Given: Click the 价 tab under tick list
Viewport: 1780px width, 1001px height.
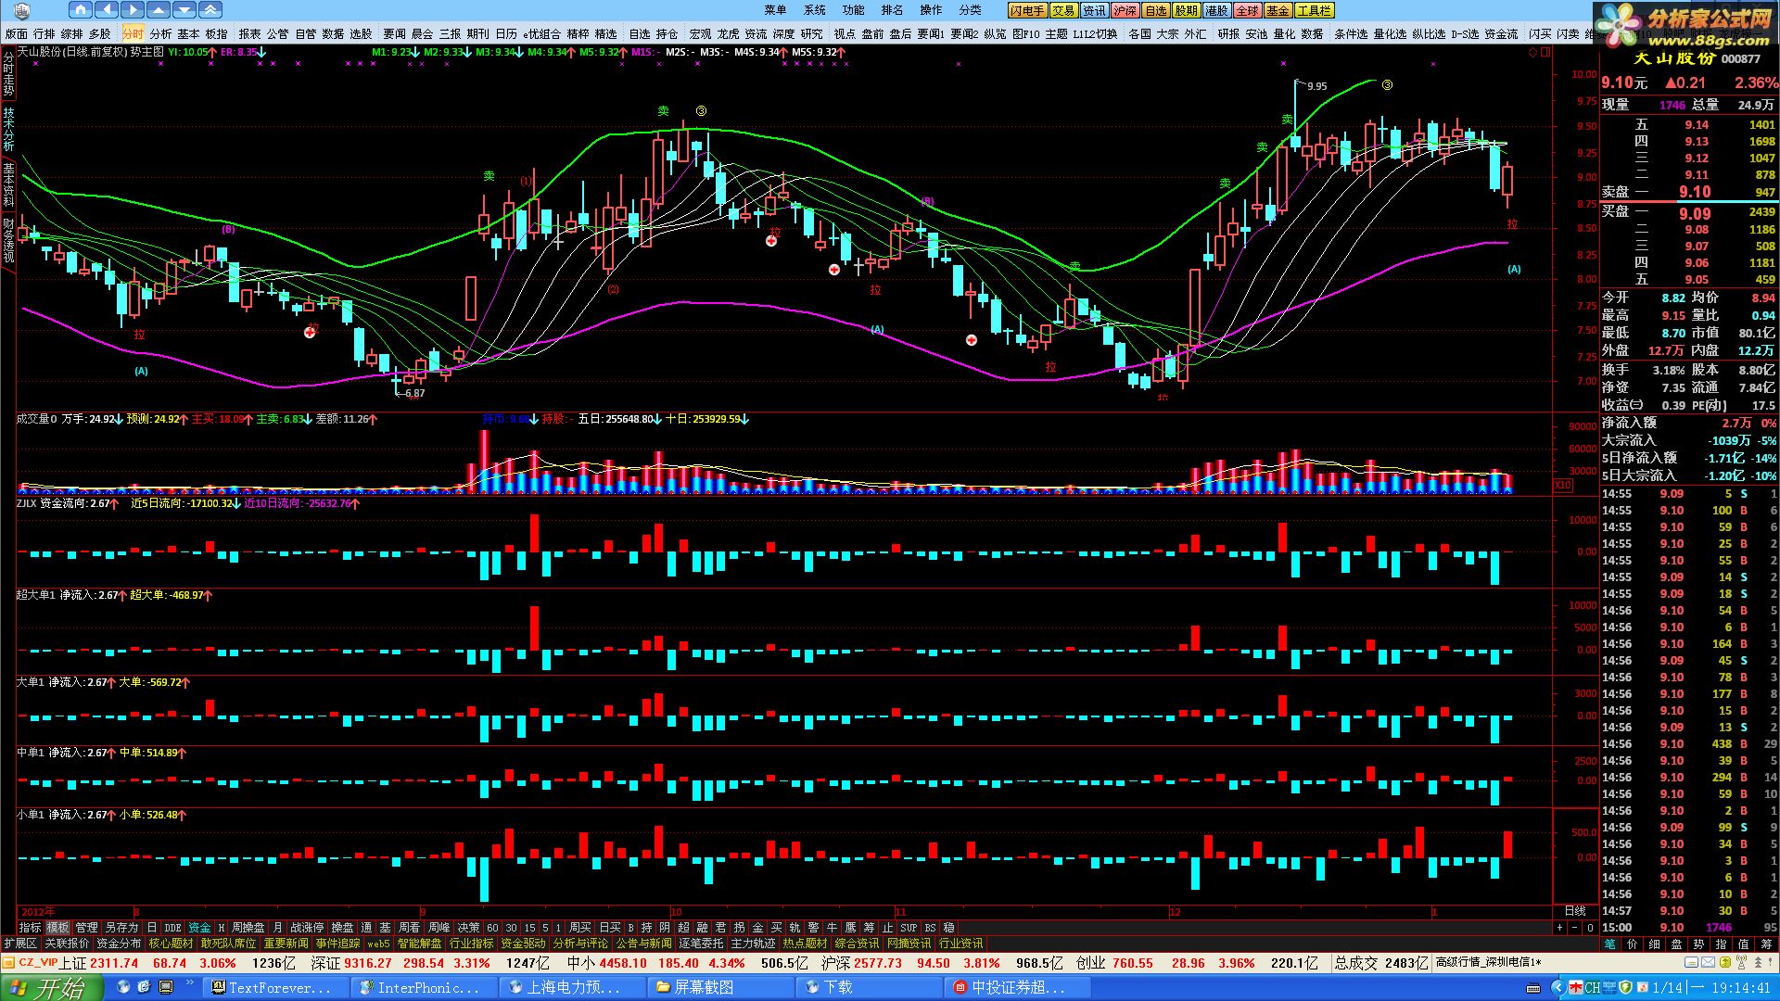Looking at the screenshot, I should [x=1633, y=944].
